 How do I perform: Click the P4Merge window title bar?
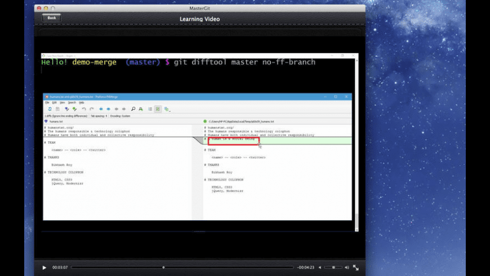(197, 96)
